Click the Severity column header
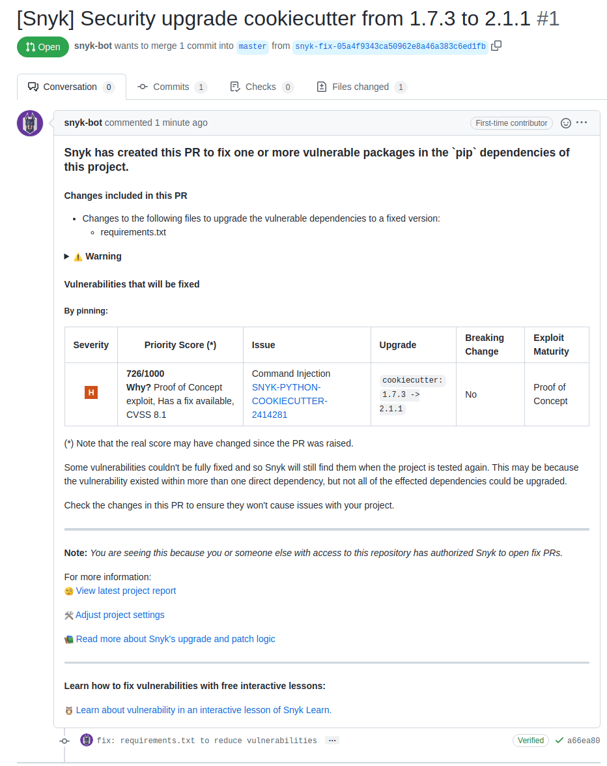Viewport: 607px width, 766px height. point(91,345)
